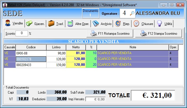This screenshot has height=108, width=187.
Task: Click the Sconto percentage input field
Action: pos(22,33)
